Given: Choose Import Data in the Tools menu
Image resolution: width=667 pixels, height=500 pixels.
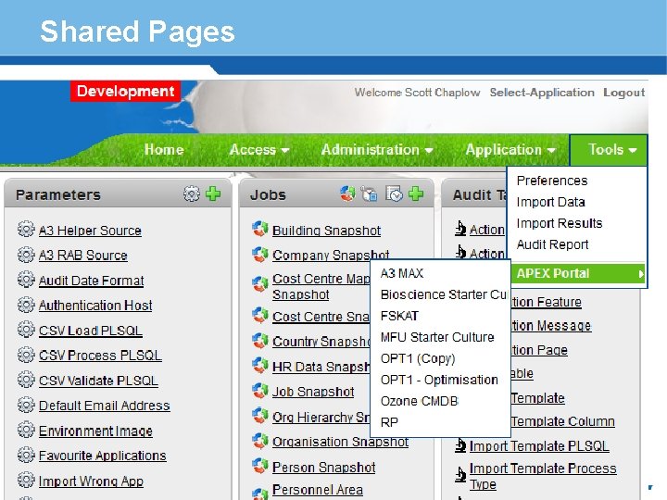Looking at the screenshot, I should (x=550, y=202).
